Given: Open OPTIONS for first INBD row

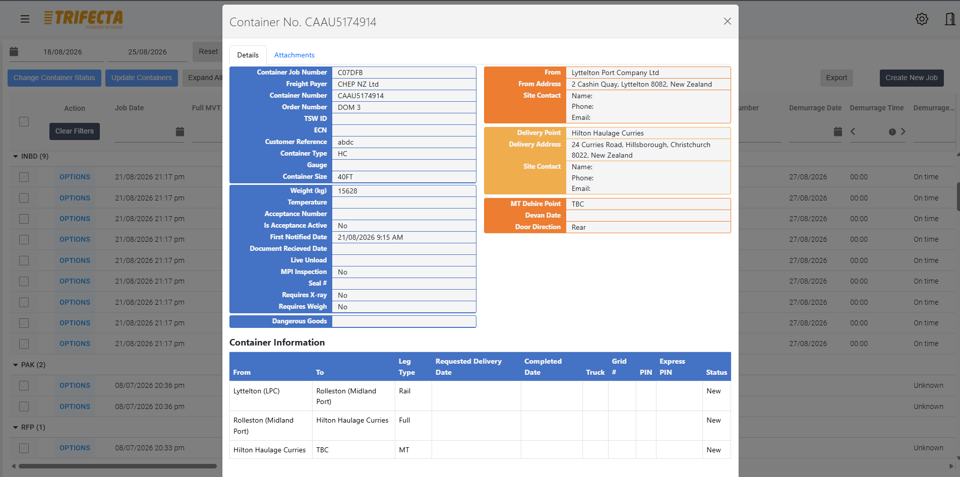Looking at the screenshot, I should tap(75, 177).
